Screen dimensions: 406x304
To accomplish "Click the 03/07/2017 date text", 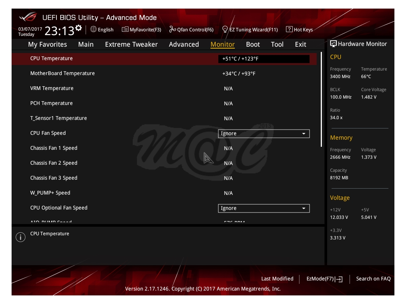I will coord(30,29).
